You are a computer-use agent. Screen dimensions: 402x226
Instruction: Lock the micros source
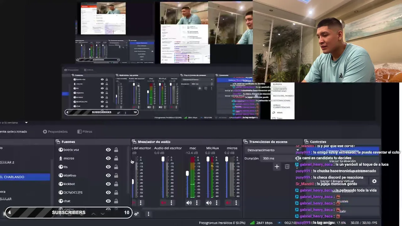[x=116, y=158]
